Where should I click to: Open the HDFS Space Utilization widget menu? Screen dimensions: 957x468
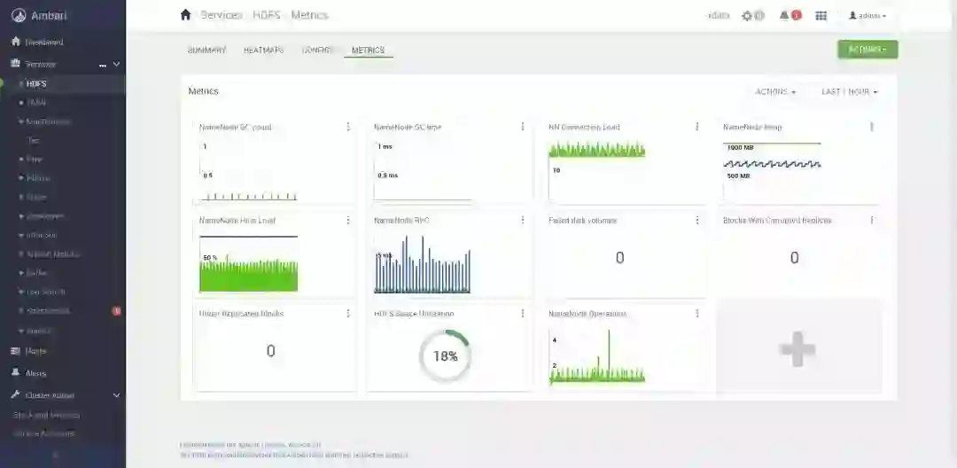(x=523, y=314)
